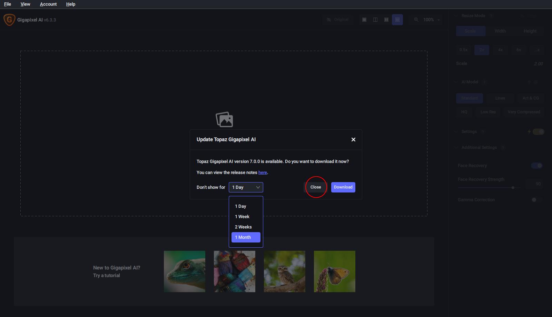Disable the Face Recovery switch
The height and width of the screenshot is (317, 552).
[537, 166]
